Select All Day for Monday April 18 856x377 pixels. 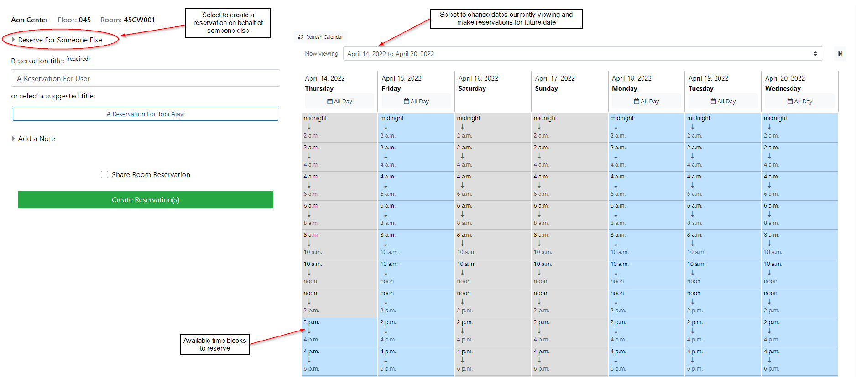[x=646, y=101]
